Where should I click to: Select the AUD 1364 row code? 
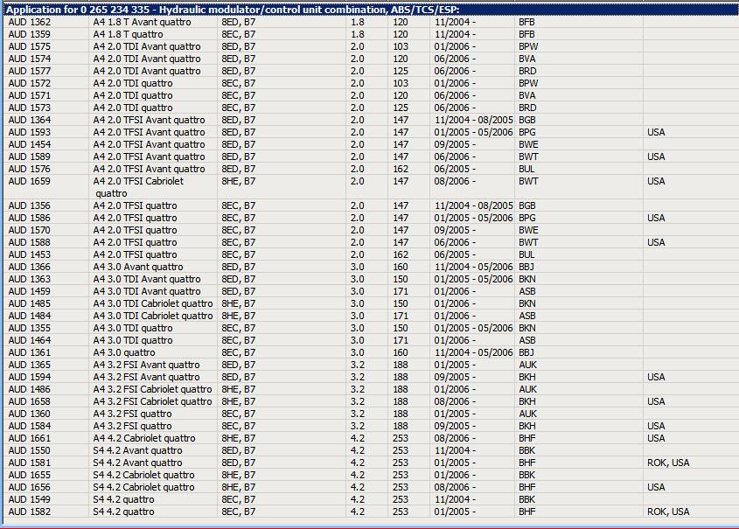29,120
